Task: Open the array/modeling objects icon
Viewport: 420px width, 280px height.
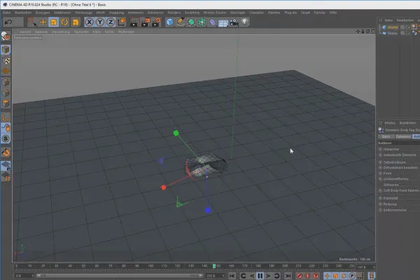Action: (x=202, y=22)
